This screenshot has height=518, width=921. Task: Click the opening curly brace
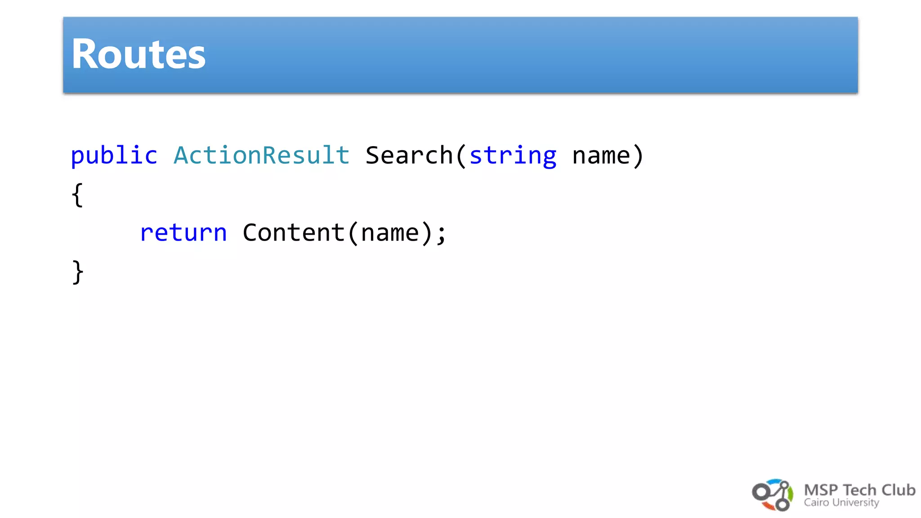[x=77, y=195]
